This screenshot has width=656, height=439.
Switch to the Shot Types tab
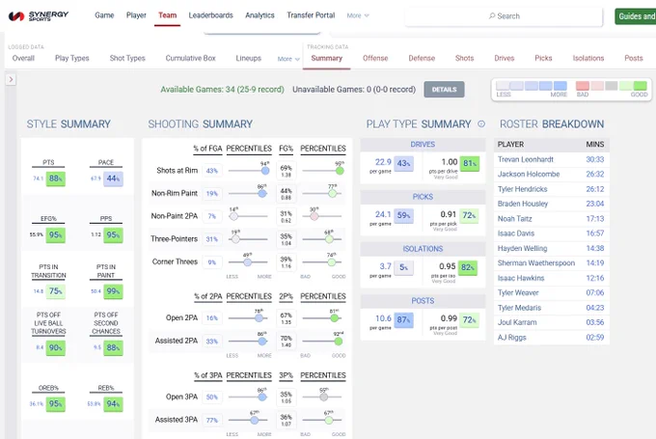click(x=127, y=58)
